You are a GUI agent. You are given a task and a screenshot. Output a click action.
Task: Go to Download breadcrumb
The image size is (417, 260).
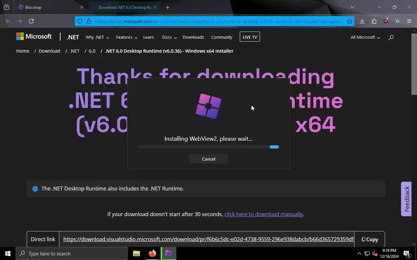(x=50, y=51)
